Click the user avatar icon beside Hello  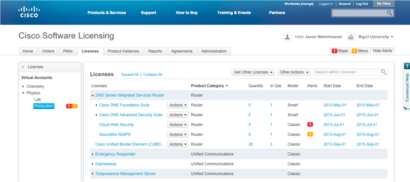(288, 37)
